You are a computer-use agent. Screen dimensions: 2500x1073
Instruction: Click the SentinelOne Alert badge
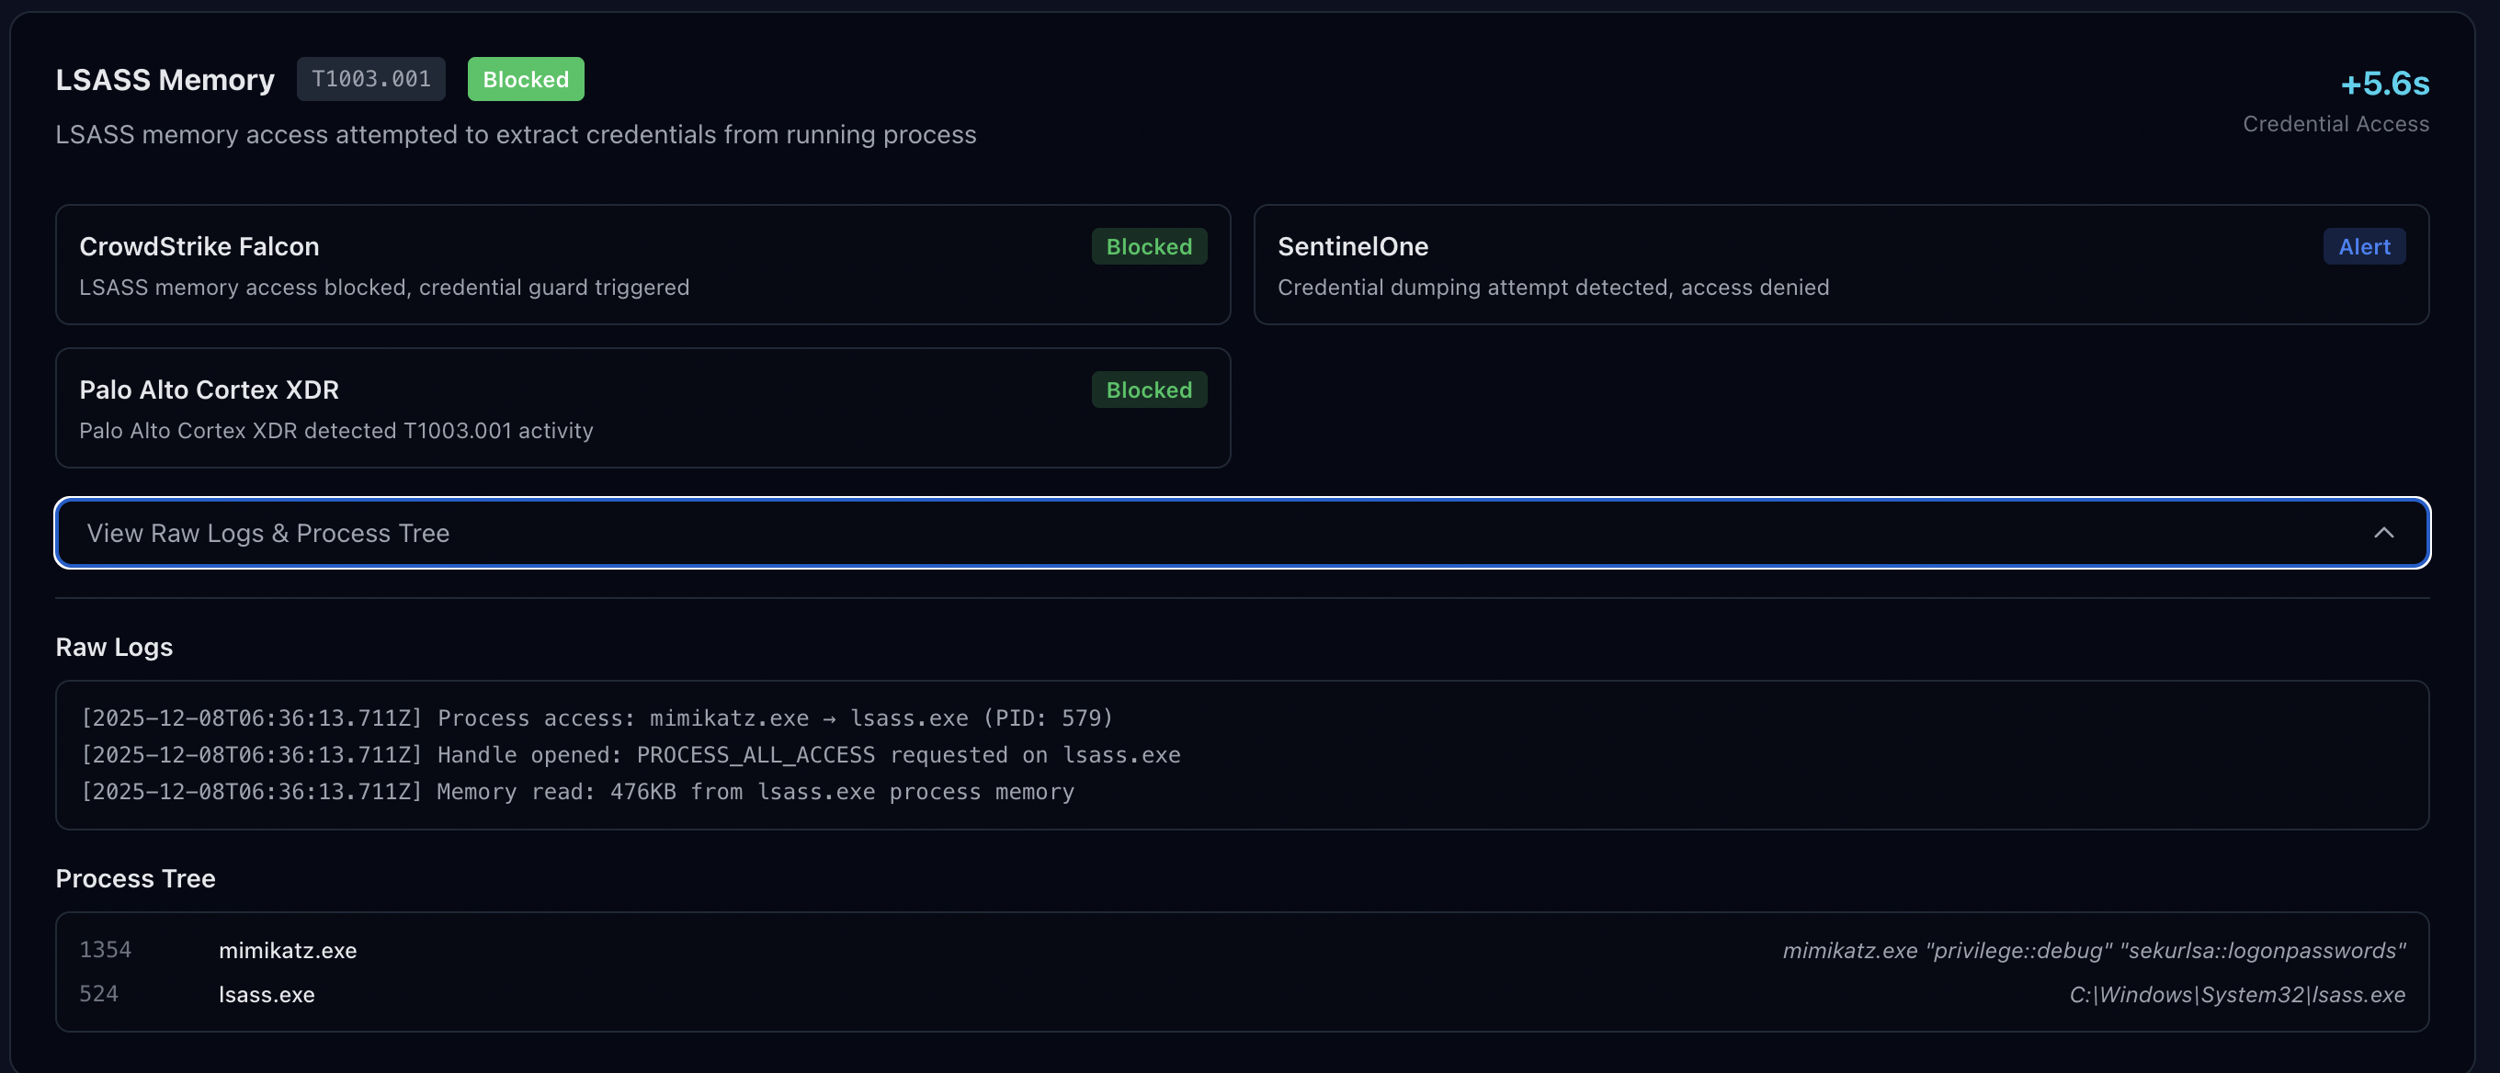pos(2363,246)
